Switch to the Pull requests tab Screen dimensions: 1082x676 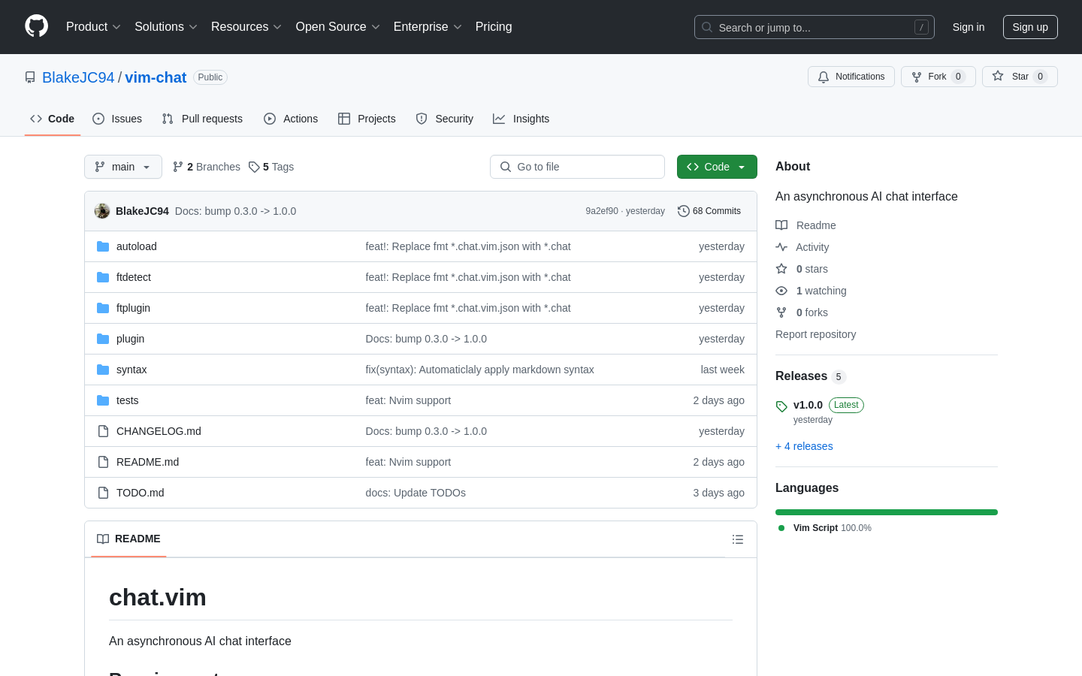(x=202, y=119)
